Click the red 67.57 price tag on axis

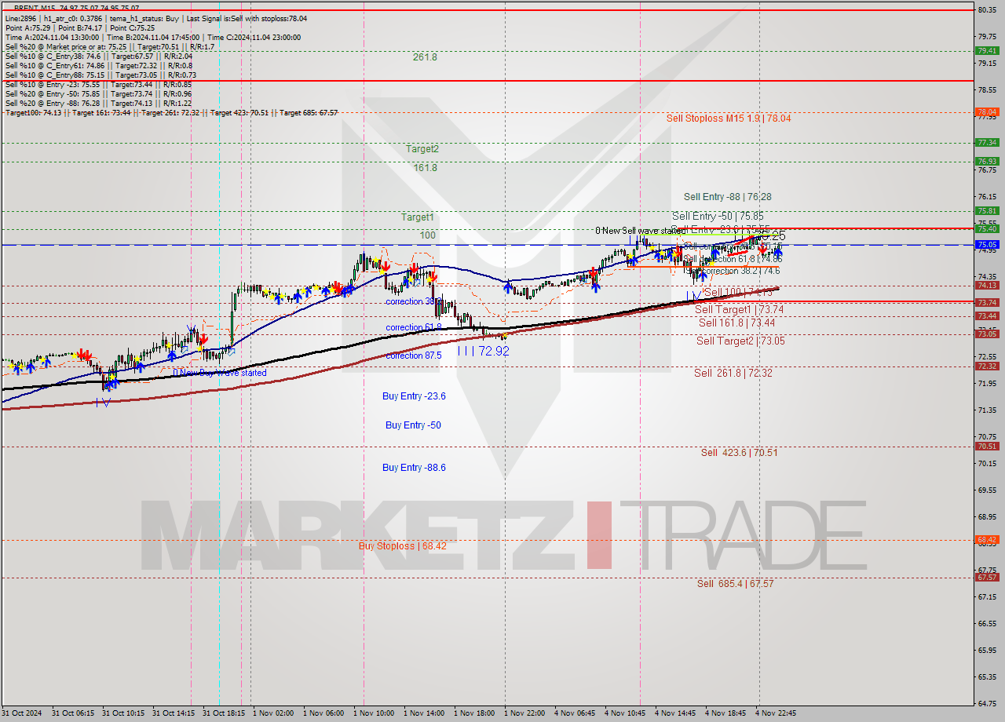[986, 577]
